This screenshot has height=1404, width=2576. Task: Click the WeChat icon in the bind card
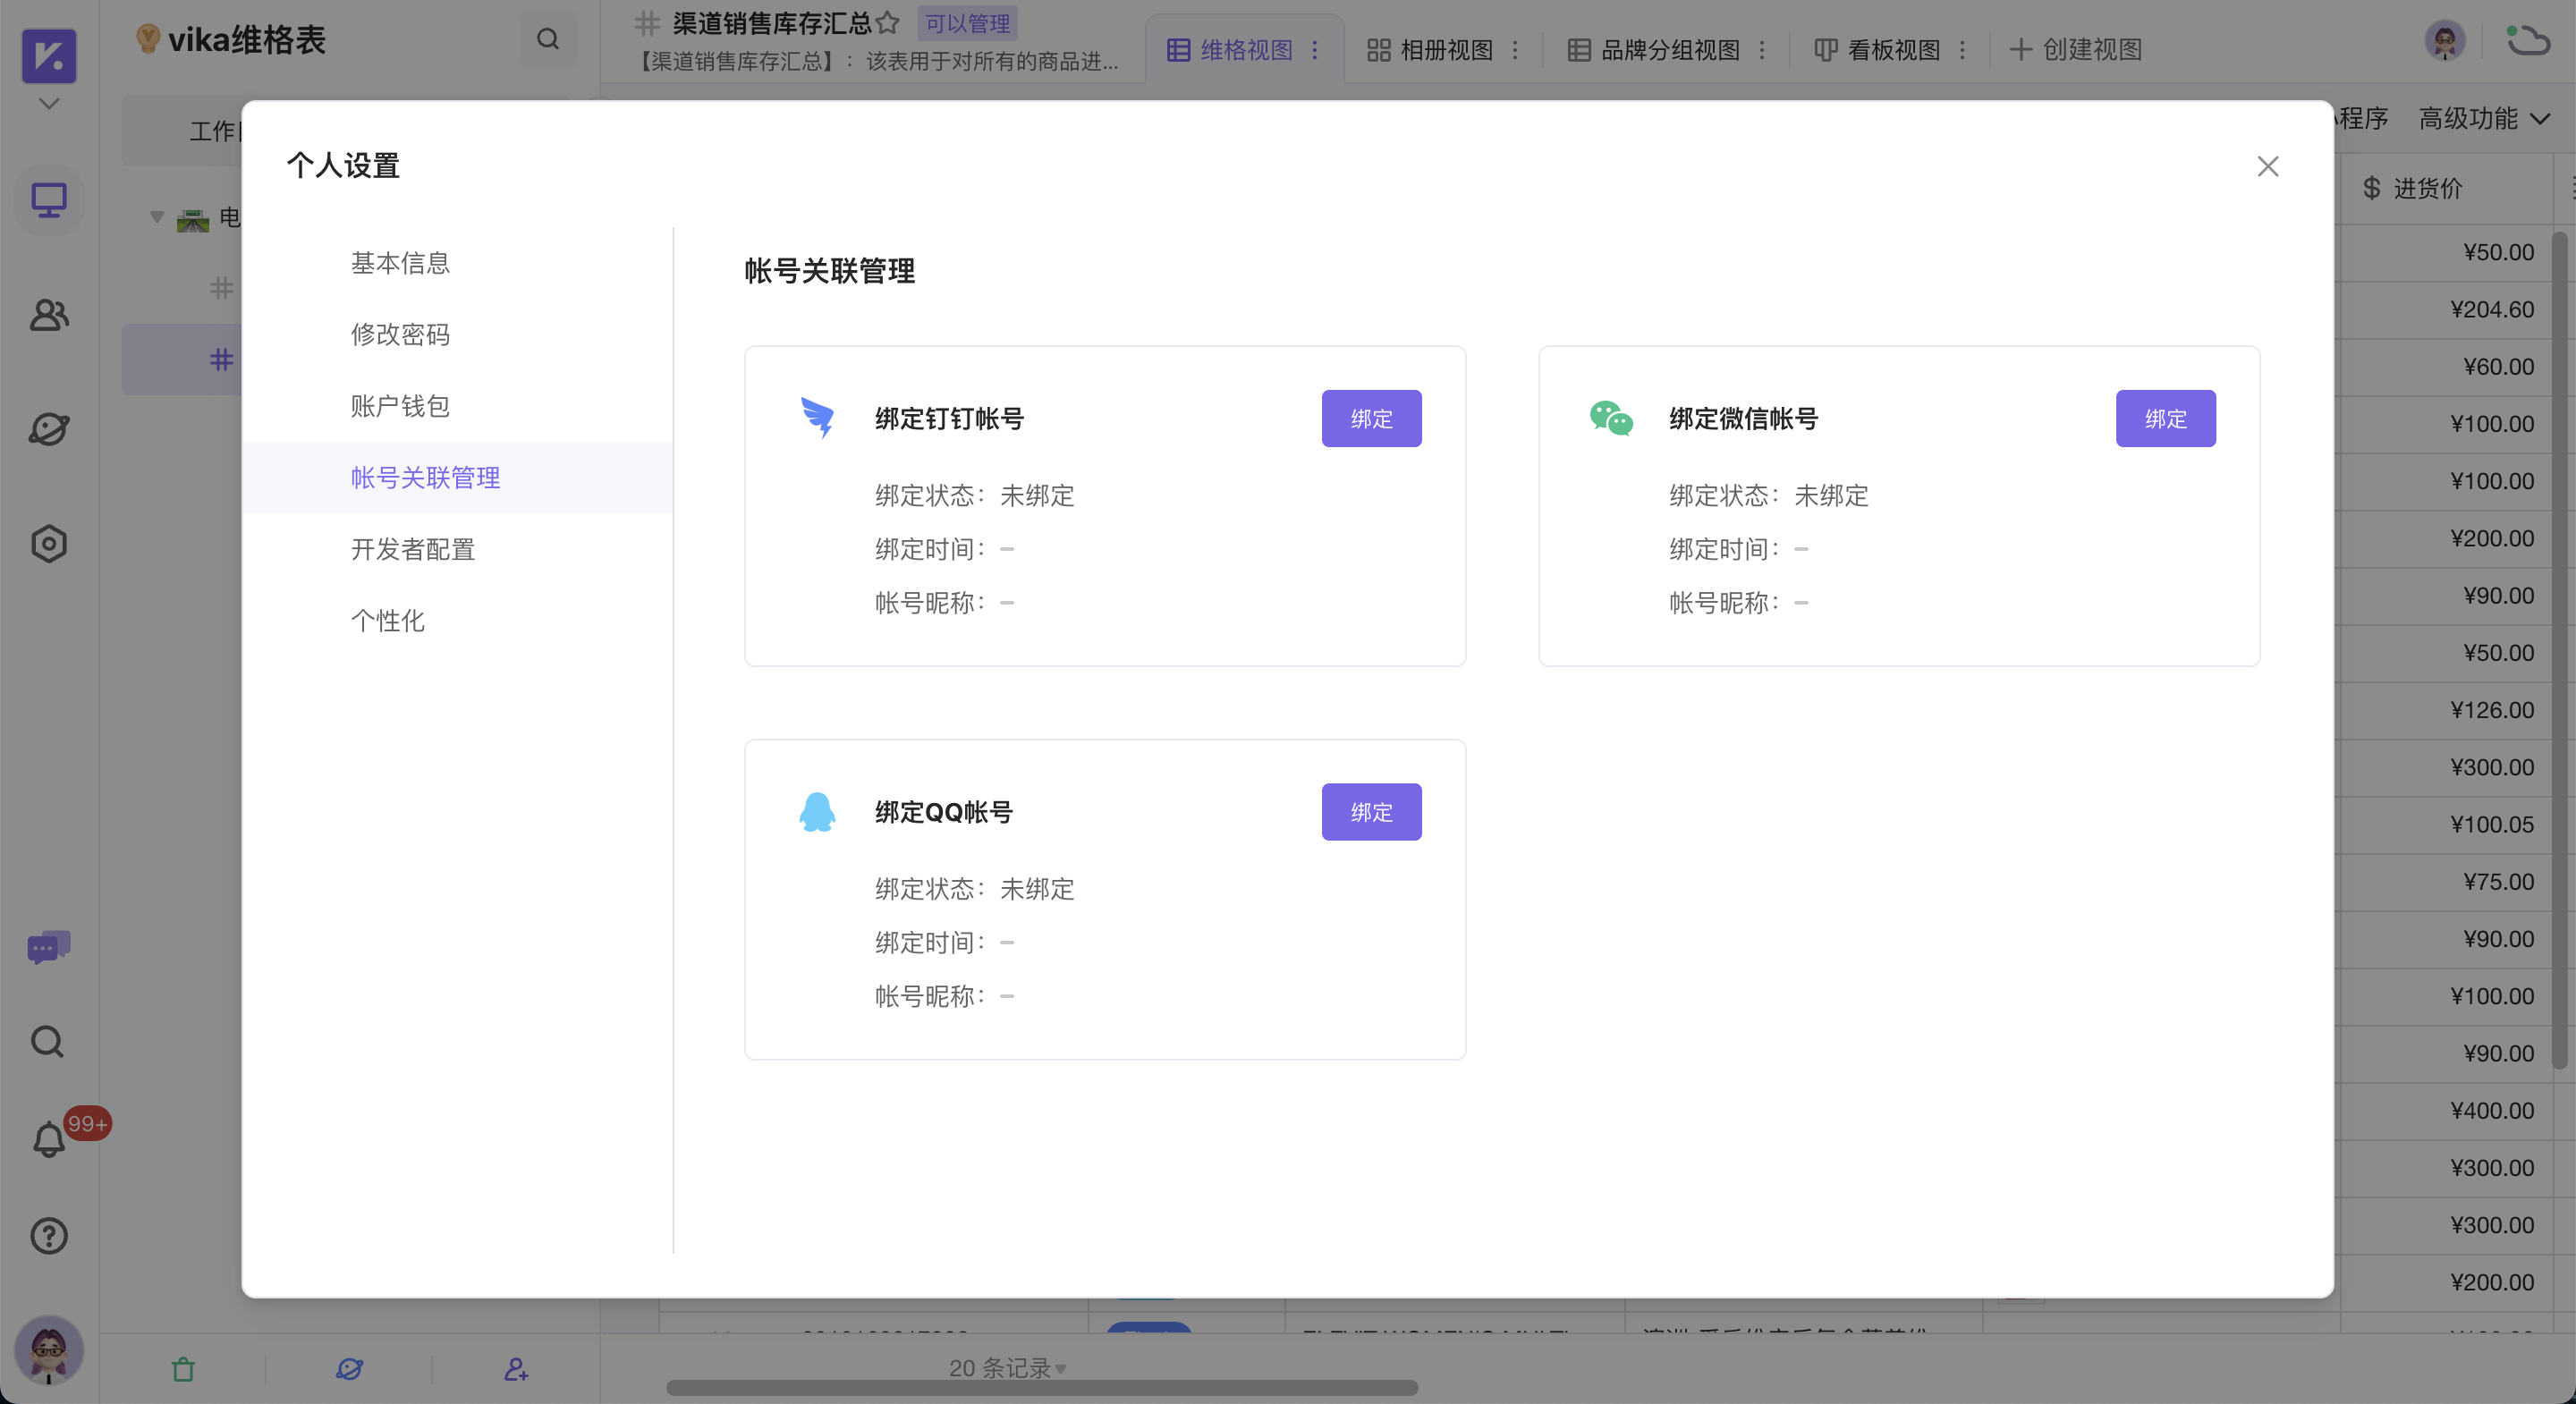tap(1612, 418)
